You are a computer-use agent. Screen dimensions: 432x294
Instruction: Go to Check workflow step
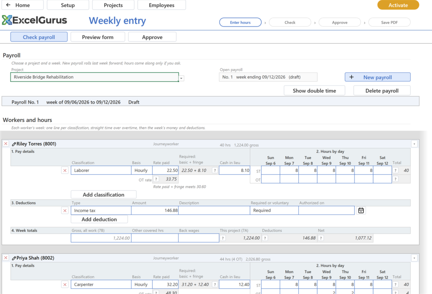(290, 22)
